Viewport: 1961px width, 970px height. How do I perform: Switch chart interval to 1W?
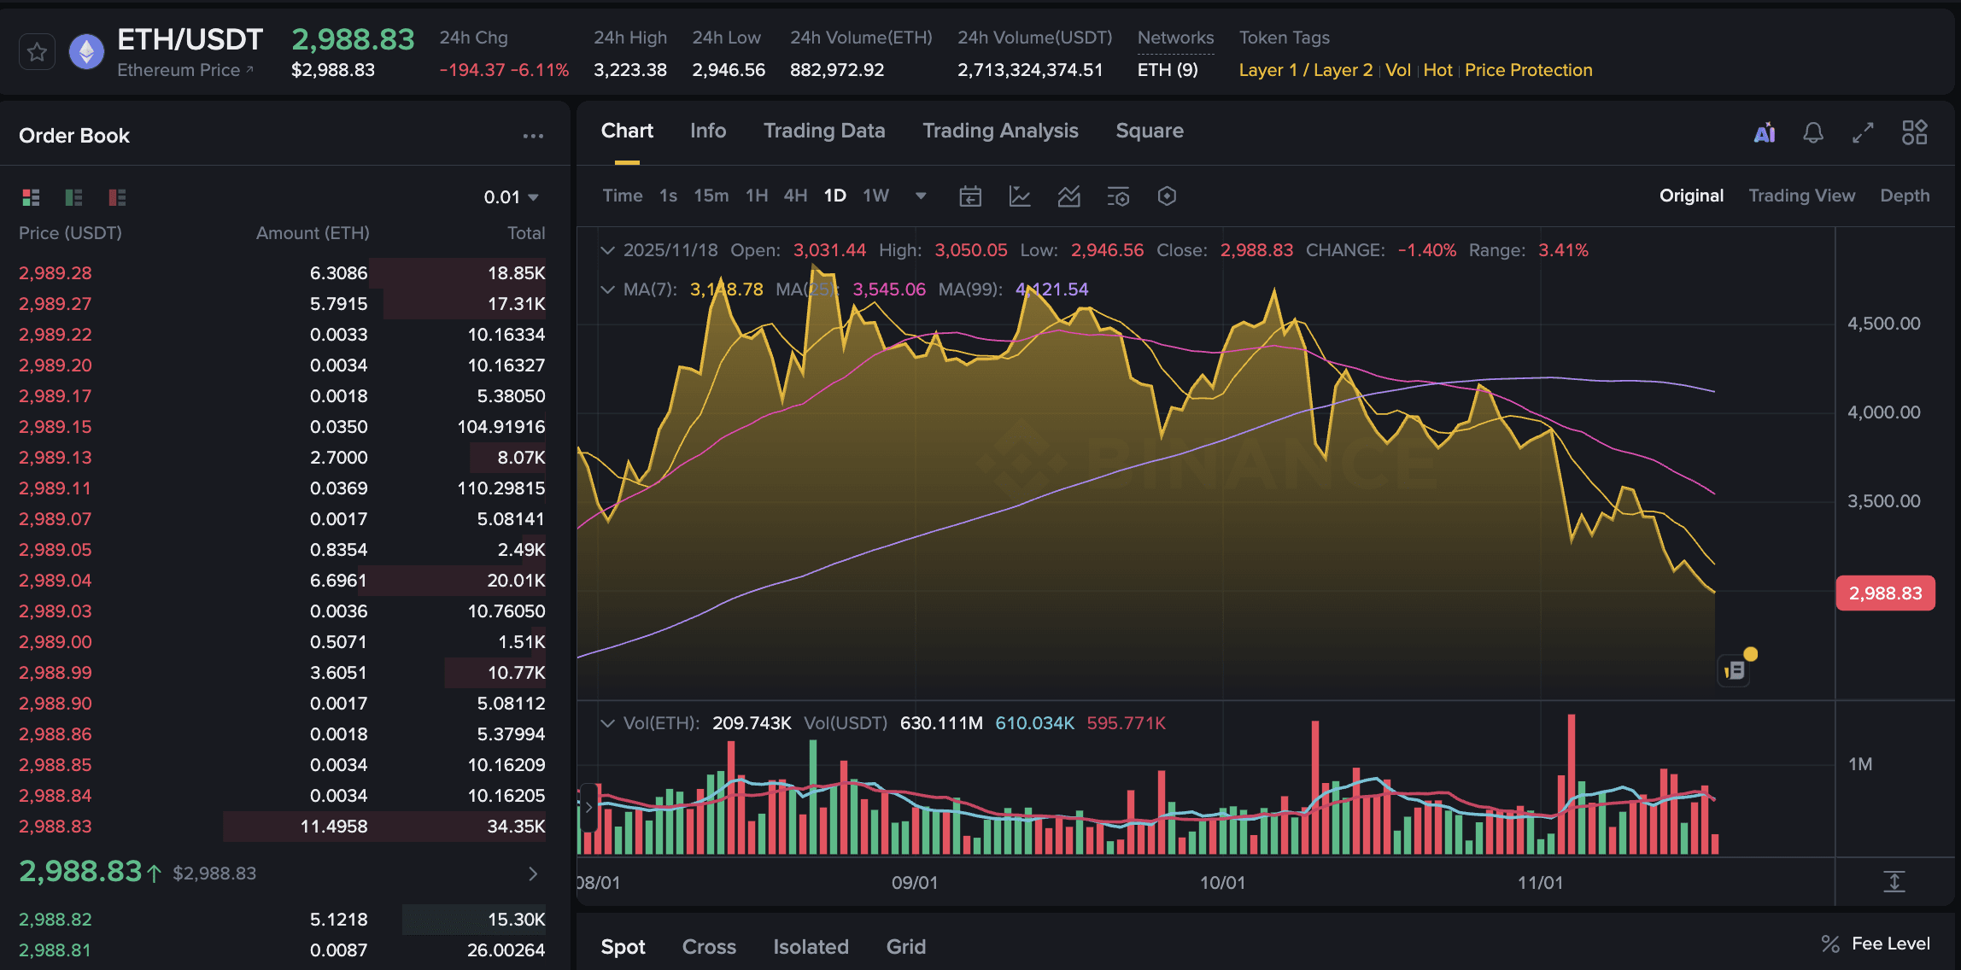coord(875,195)
